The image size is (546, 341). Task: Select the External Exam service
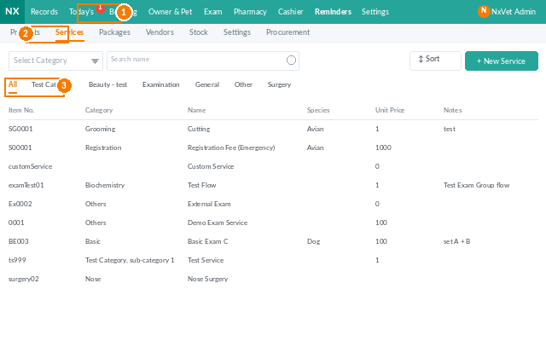tap(209, 205)
